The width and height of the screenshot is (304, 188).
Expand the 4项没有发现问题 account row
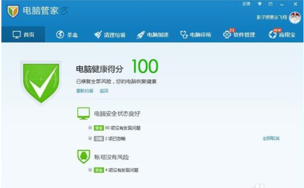pyautogui.click(x=90, y=170)
